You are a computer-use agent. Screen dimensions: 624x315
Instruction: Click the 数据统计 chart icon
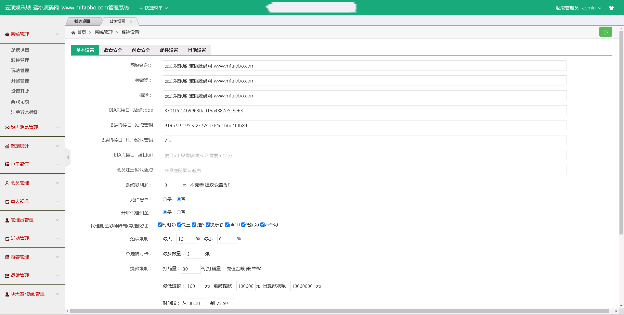coord(7,146)
